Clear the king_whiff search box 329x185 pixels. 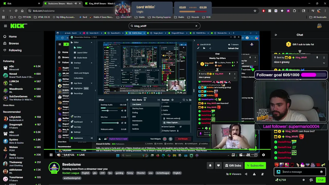196,26
